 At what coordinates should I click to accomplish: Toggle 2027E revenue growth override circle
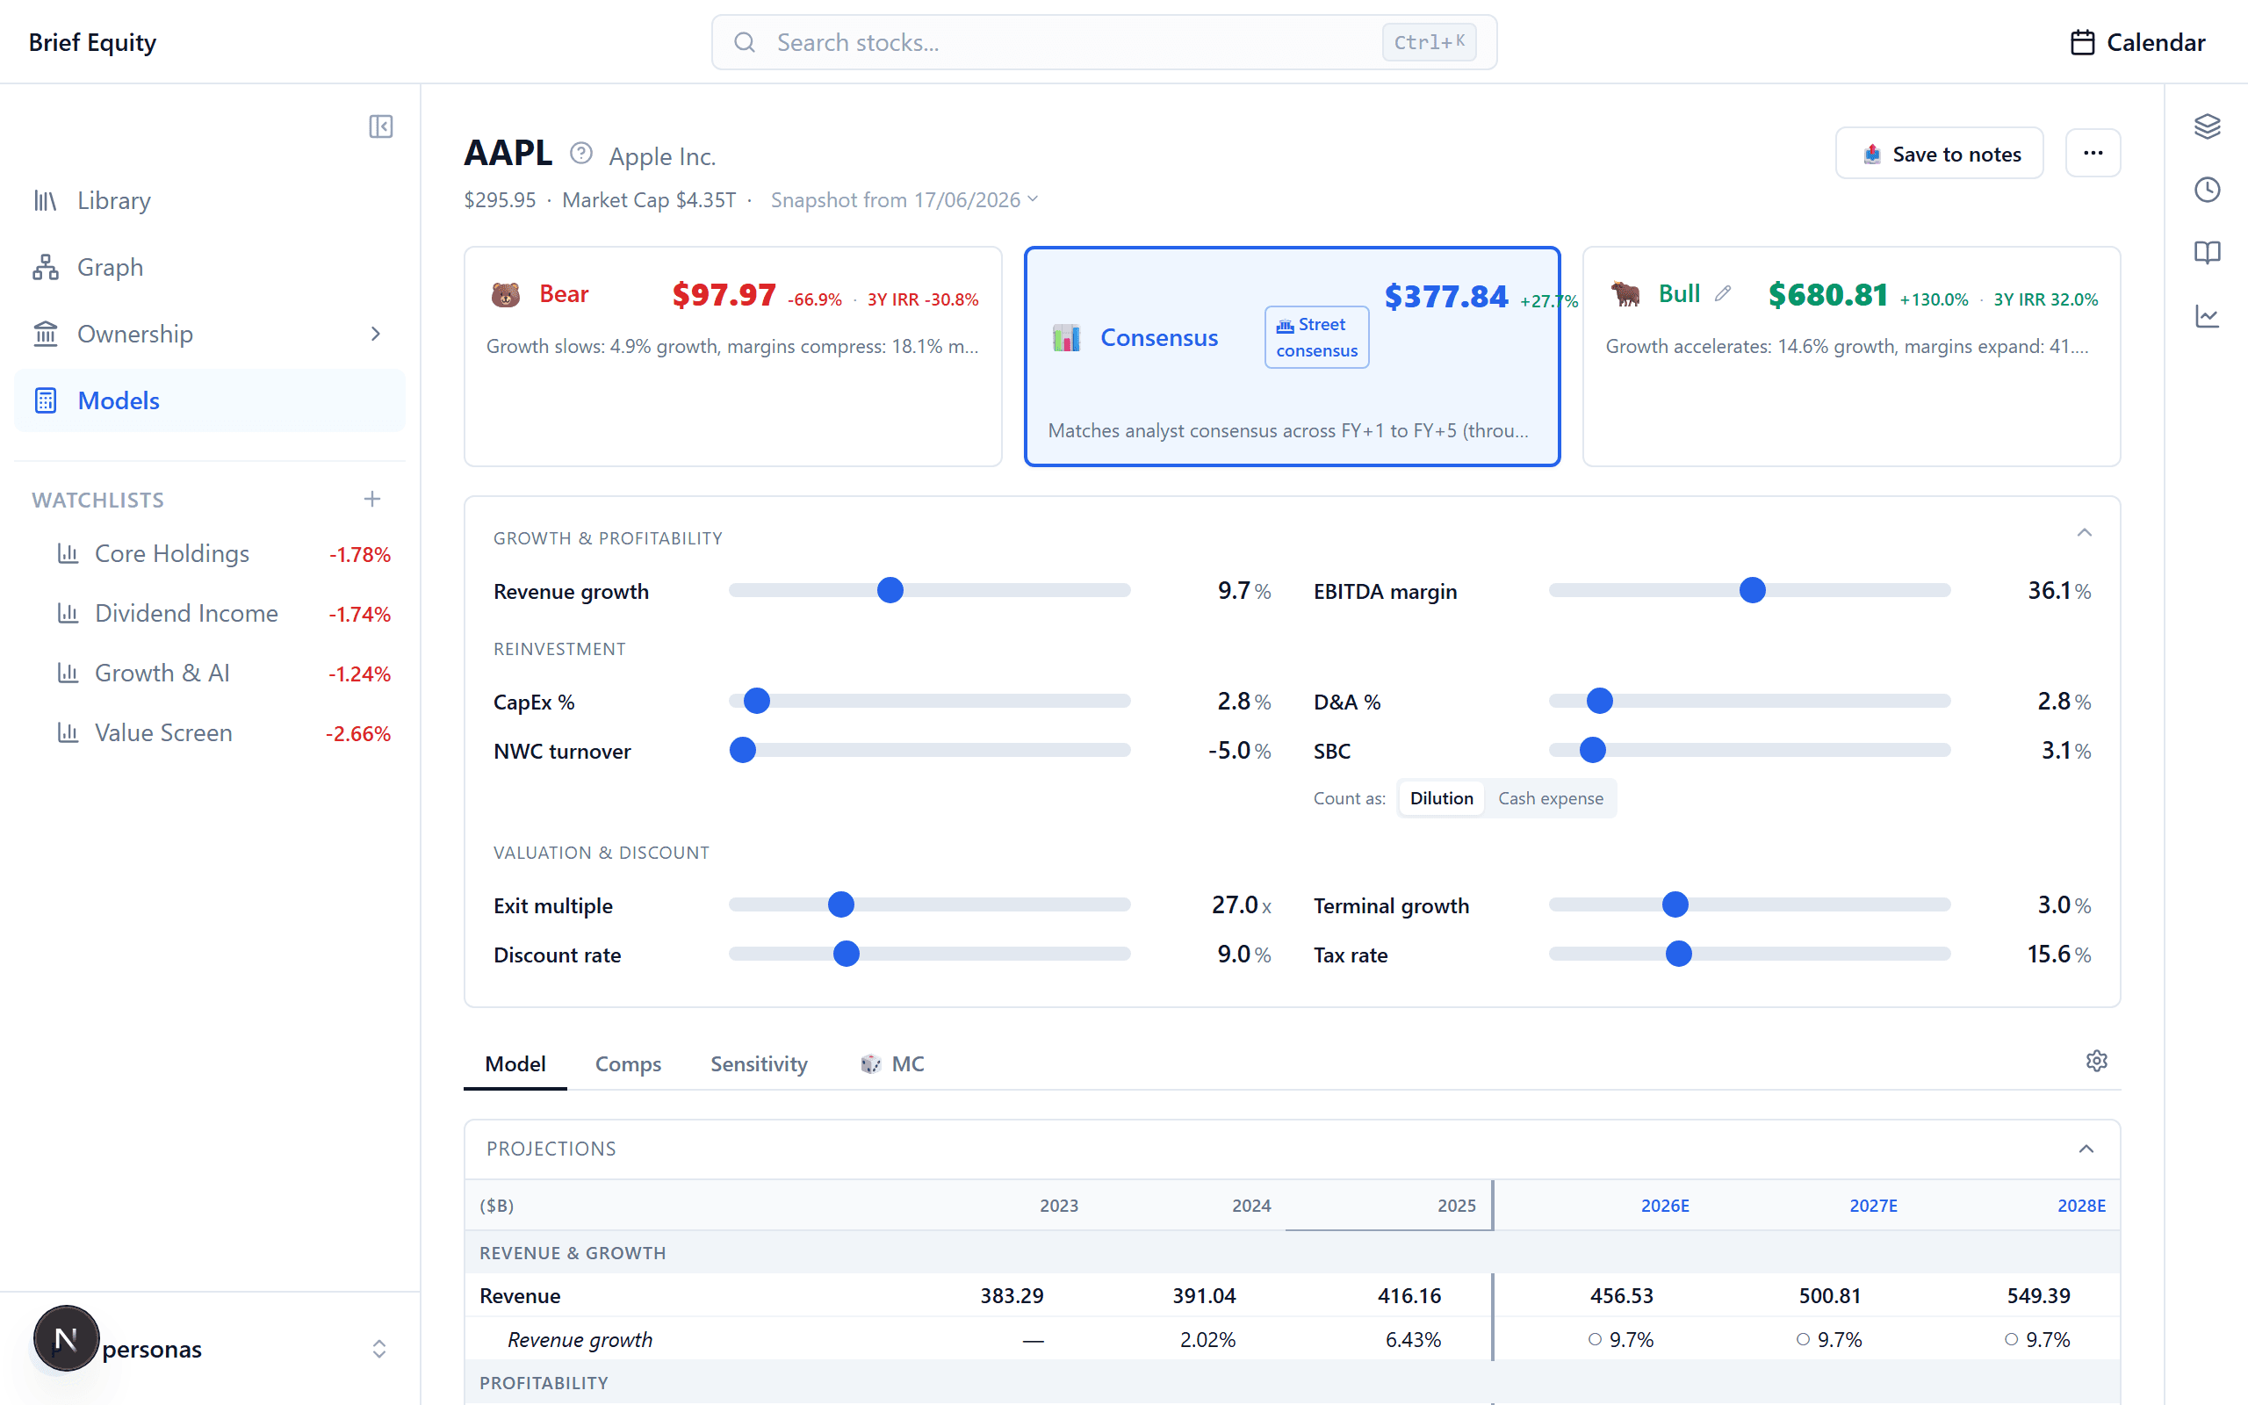(x=1803, y=1339)
